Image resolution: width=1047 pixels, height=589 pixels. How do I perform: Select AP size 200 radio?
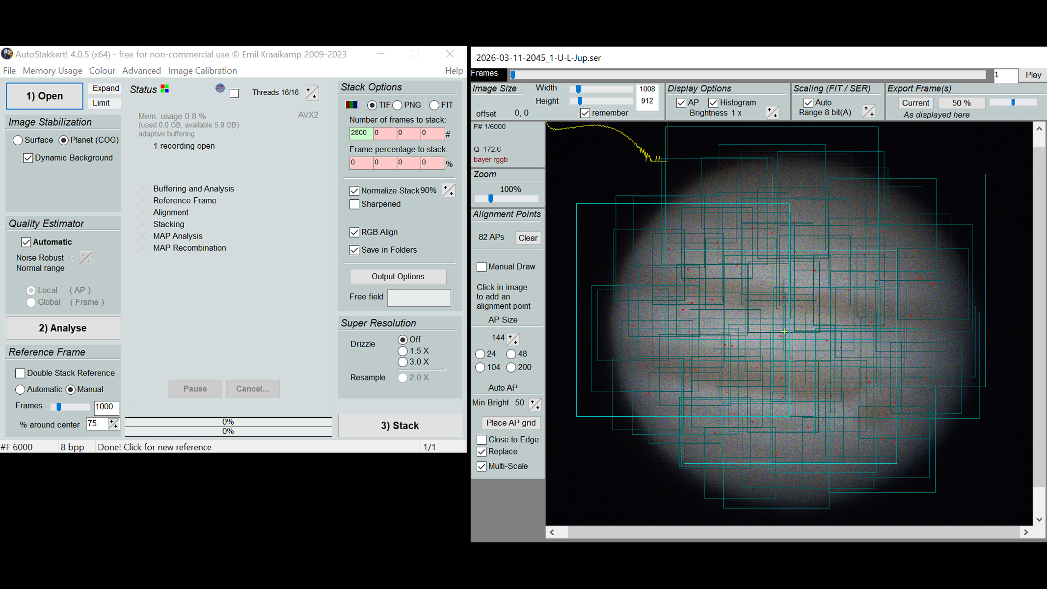(x=511, y=367)
